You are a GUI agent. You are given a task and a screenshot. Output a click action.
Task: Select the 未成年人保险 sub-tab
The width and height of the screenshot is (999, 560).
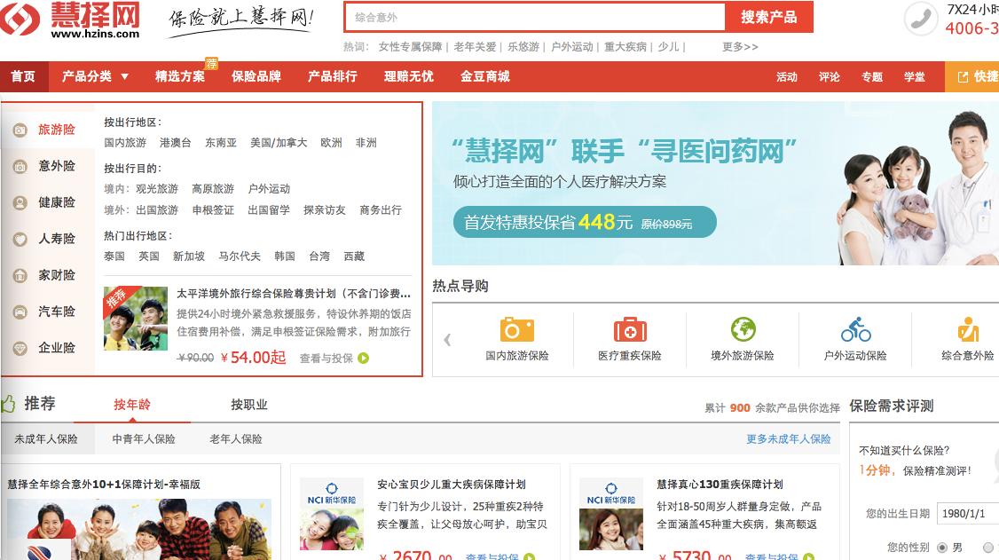pyautogui.click(x=47, y=439)
